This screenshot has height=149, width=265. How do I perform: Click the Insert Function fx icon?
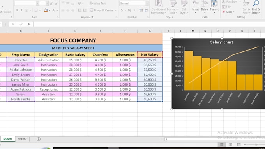pos(29,24)
